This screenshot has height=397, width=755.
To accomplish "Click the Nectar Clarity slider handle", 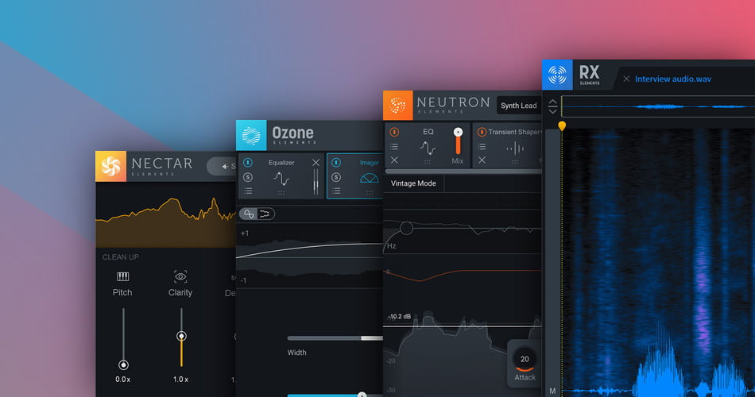I will pos(181,337).
